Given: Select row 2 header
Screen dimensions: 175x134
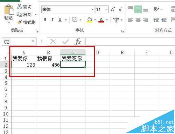Looking at the screenshot, I should point(6,65).
